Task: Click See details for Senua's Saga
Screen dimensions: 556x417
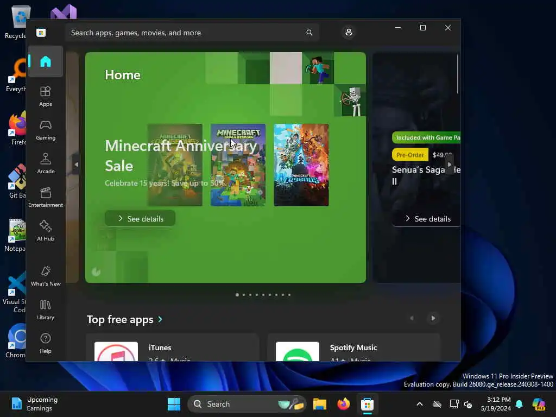Action: [x=427, y=219]
